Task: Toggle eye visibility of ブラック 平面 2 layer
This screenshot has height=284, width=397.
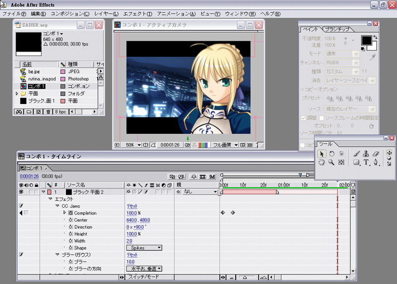Action: (x=21, y=192)
